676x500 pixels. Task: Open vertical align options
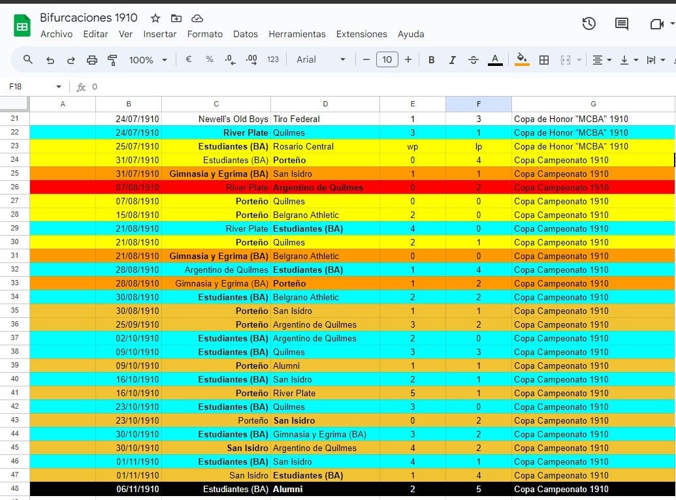click(624, 60)
